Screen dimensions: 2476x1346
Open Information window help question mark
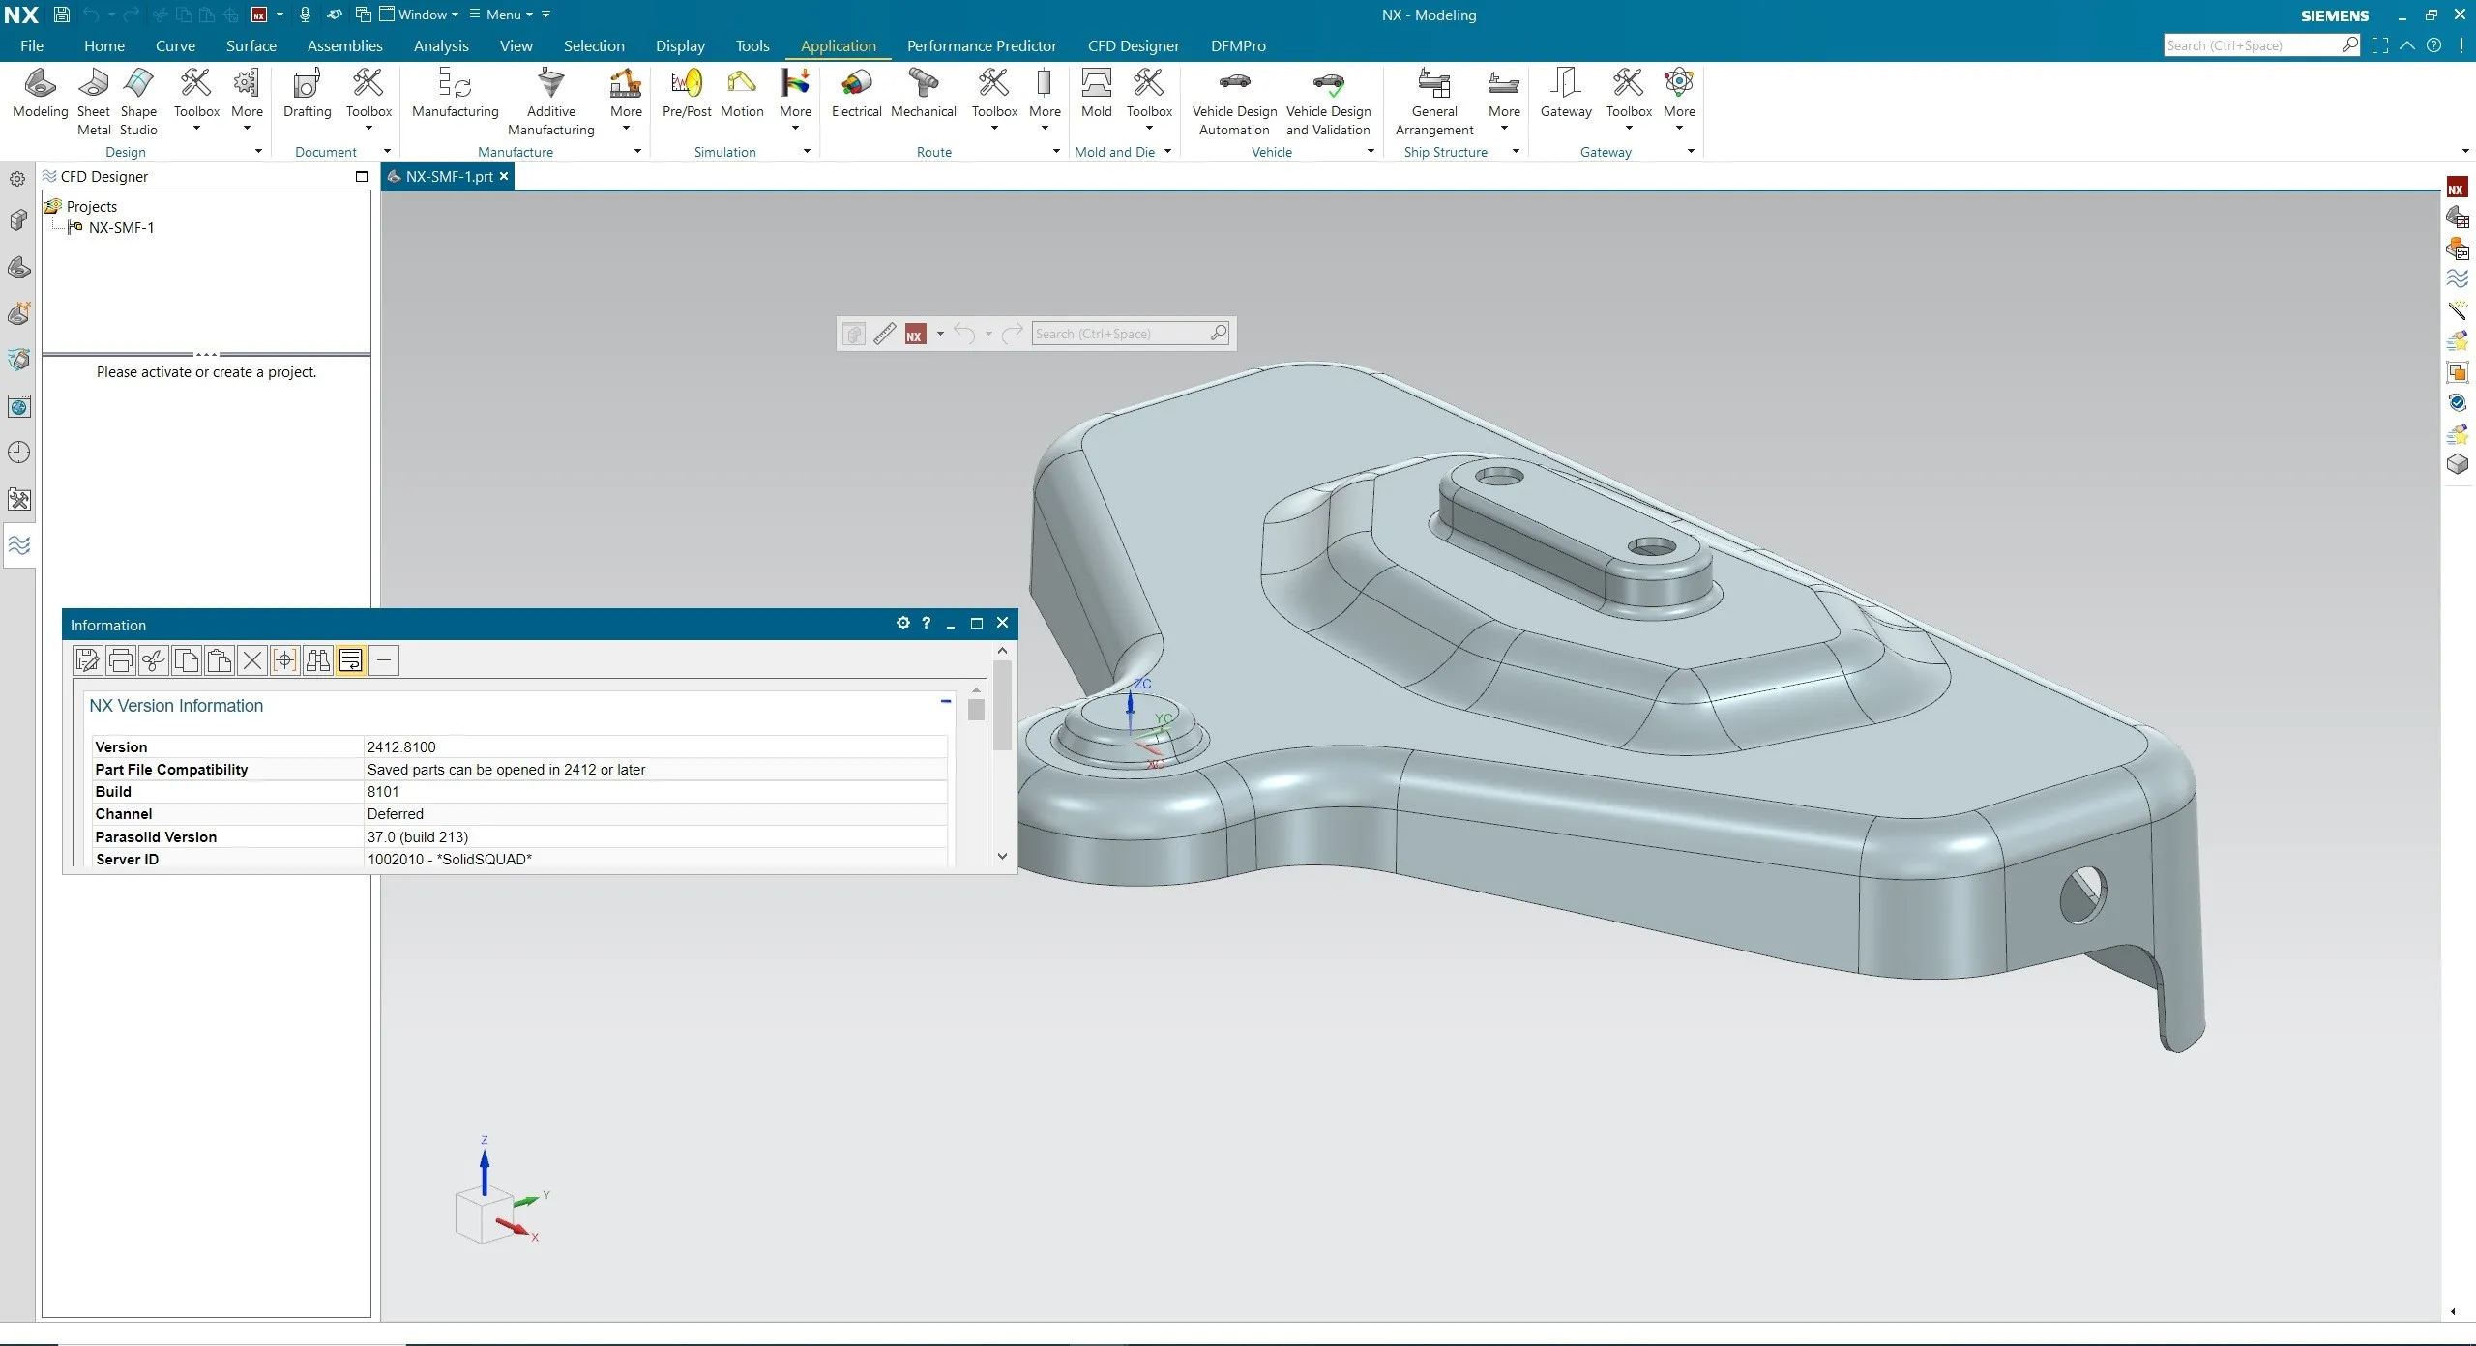tap(926, 624)
